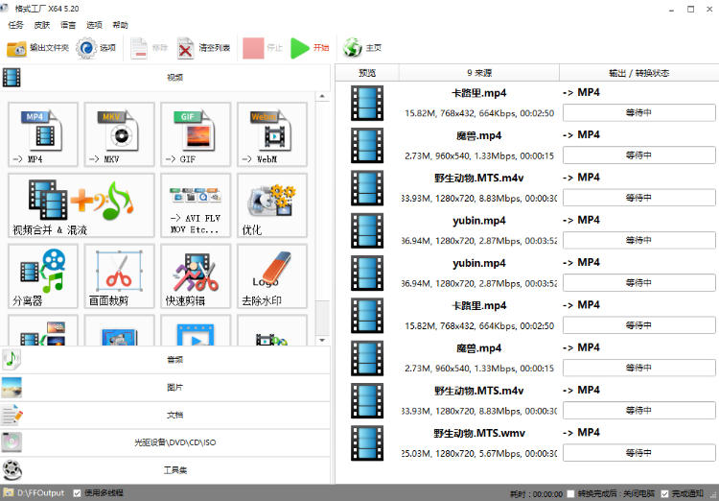
Task: Enable 转换完成后:关闭电脑 checkbox
Action: click(570, 493)
